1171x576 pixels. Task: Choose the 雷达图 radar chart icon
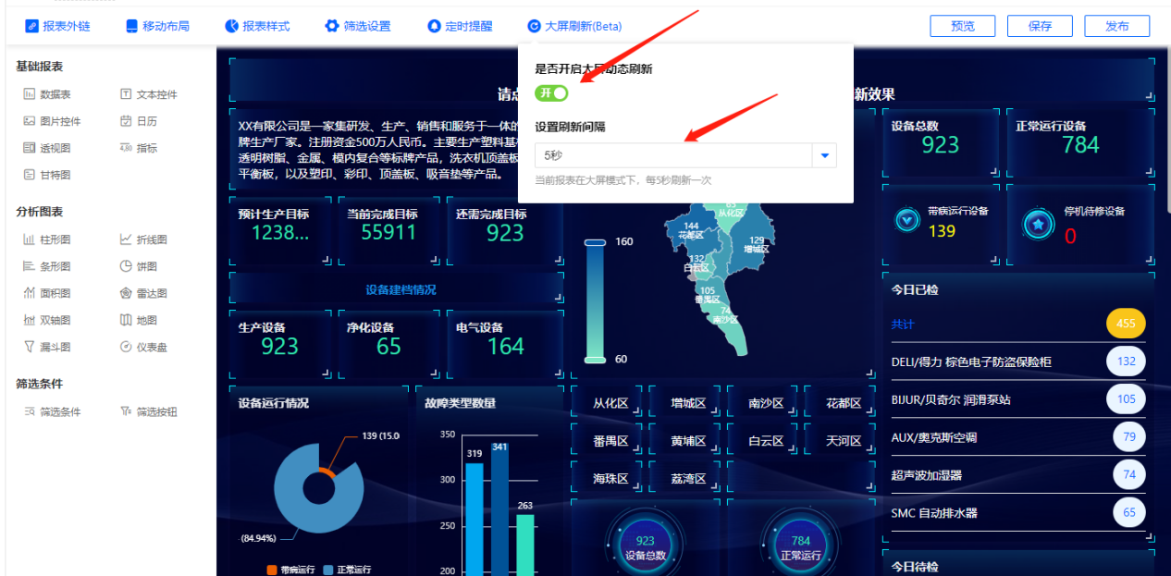[126, 293]
